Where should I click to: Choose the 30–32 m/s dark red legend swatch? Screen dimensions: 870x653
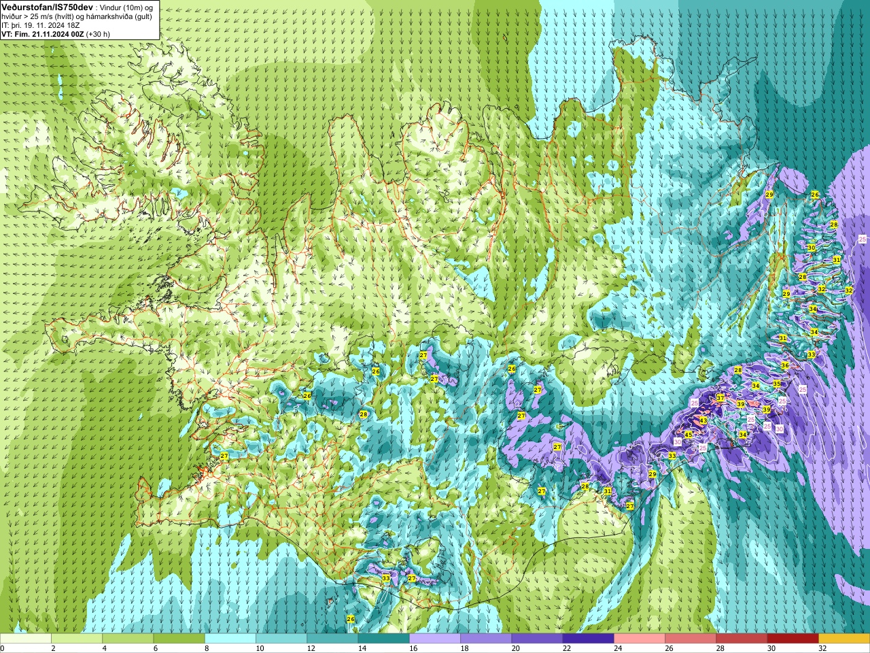pyautogui.click(x=794, y=639)
